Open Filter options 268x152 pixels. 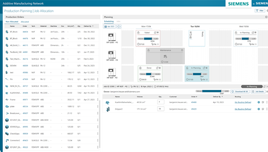click(260, 10)
